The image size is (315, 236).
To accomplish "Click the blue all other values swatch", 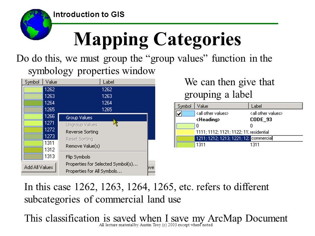I will click(188, 113).
